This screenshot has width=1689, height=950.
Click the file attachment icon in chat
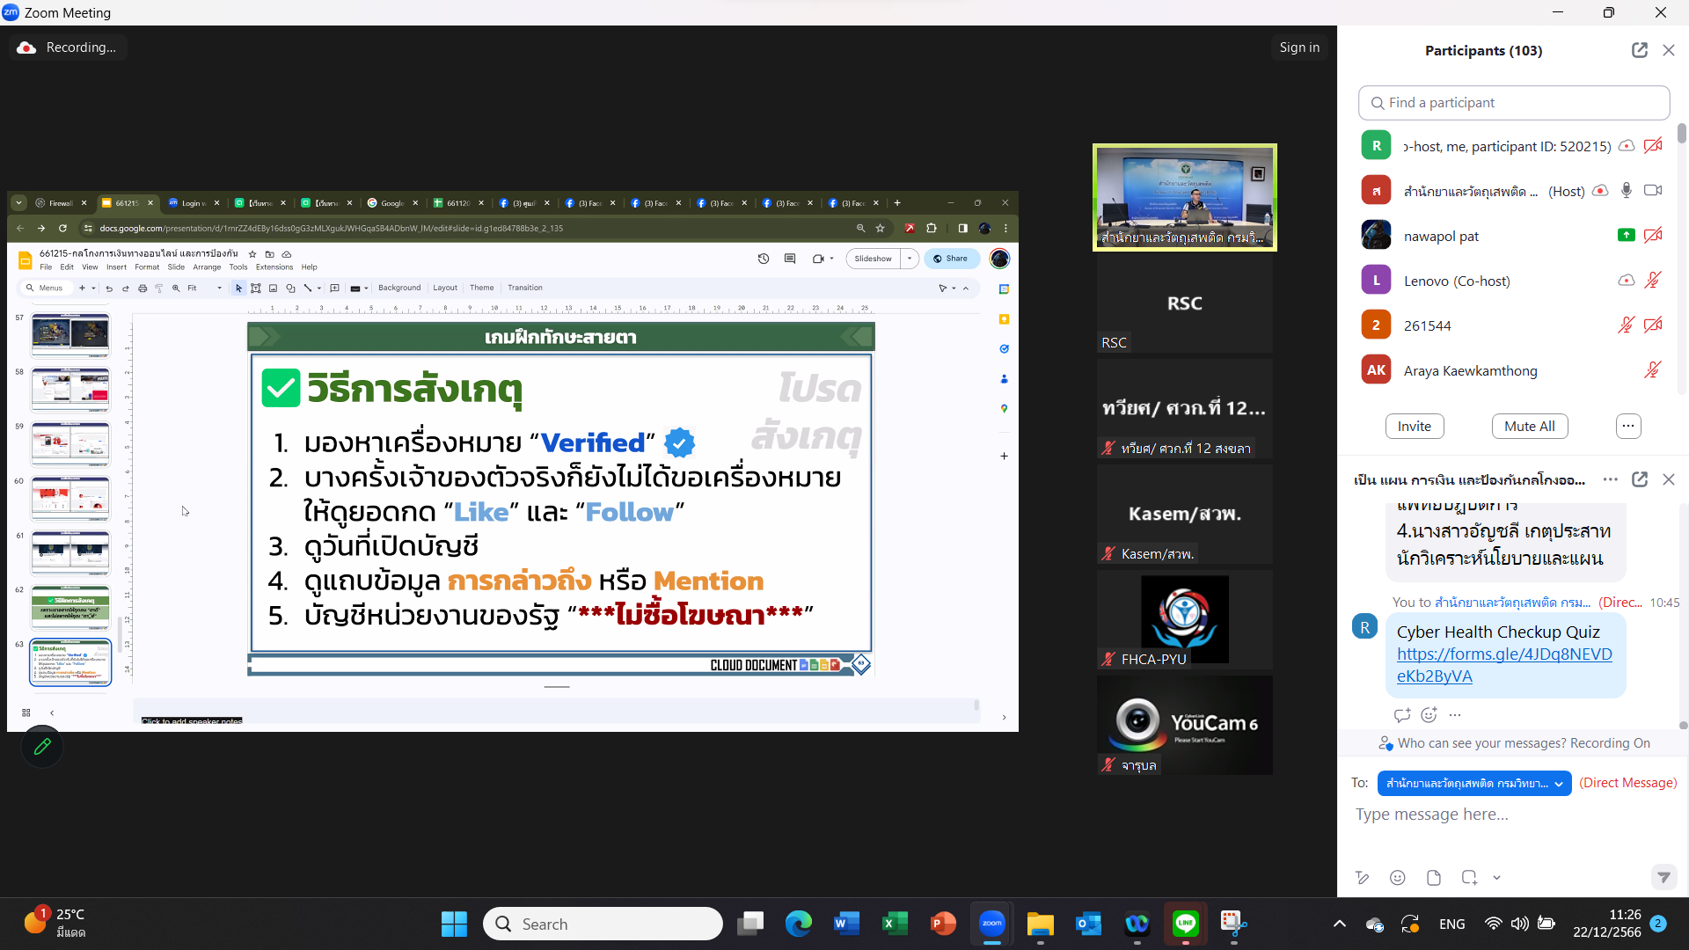[1434, 877]
